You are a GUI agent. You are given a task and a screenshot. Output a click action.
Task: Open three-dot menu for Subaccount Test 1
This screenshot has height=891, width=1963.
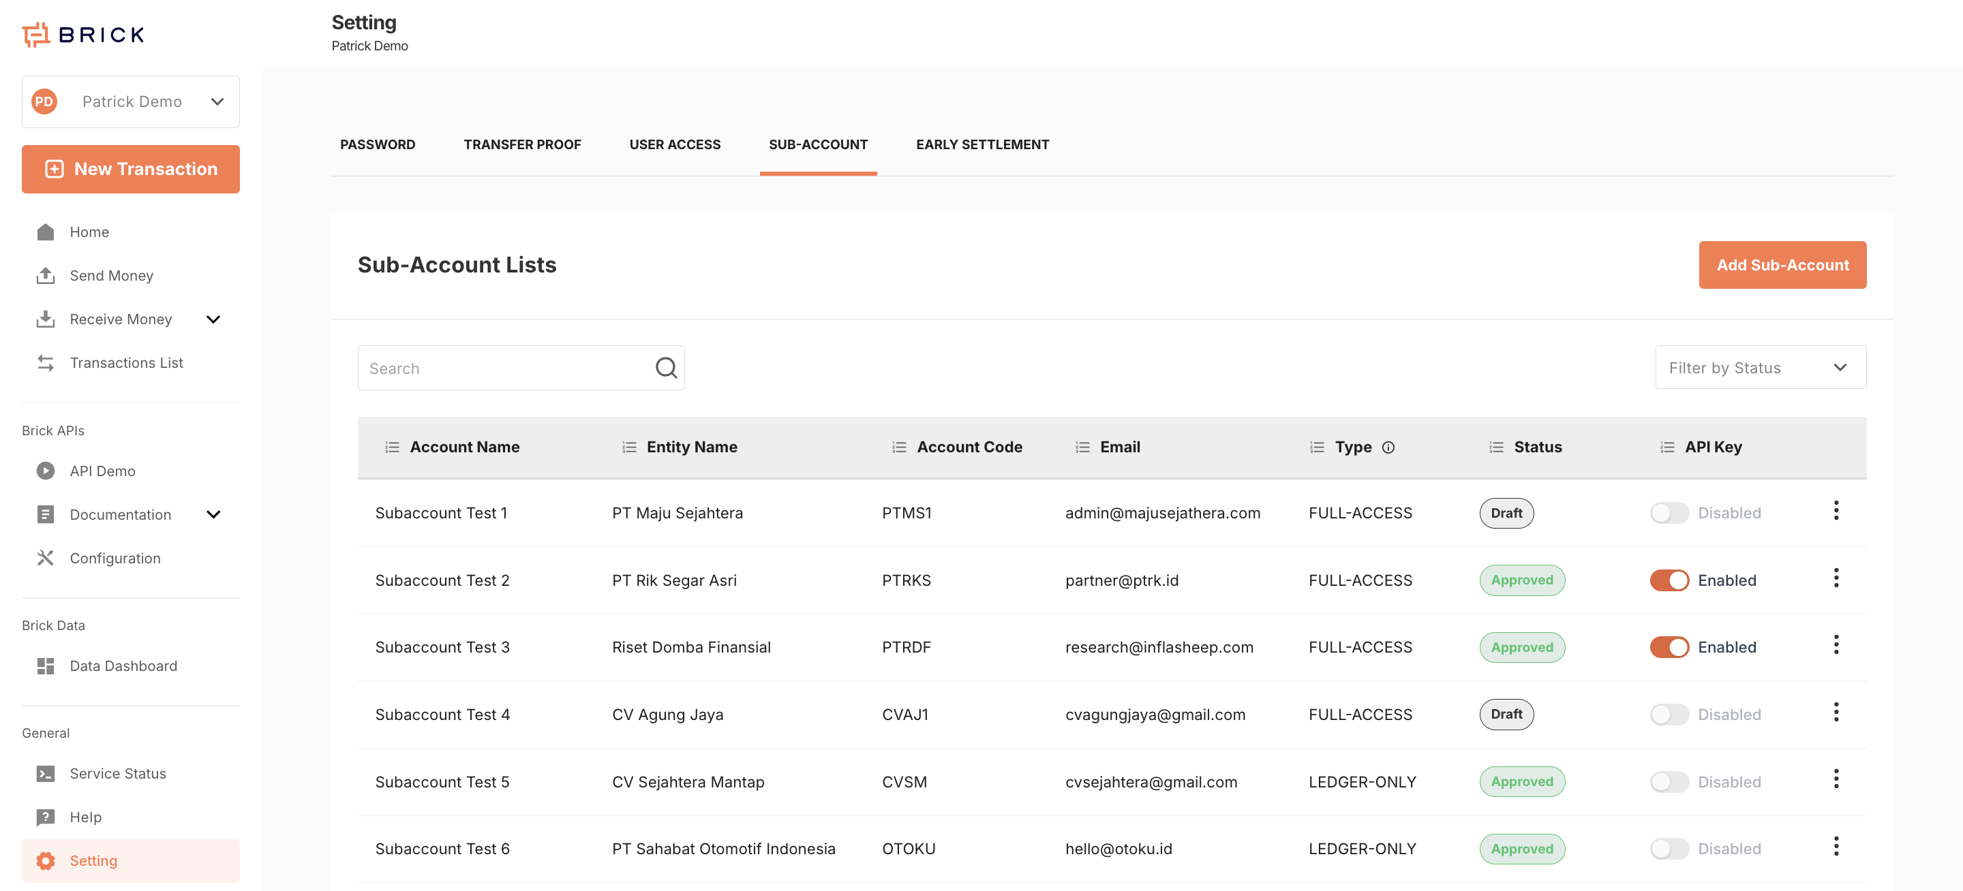(x=1836, y=511)
